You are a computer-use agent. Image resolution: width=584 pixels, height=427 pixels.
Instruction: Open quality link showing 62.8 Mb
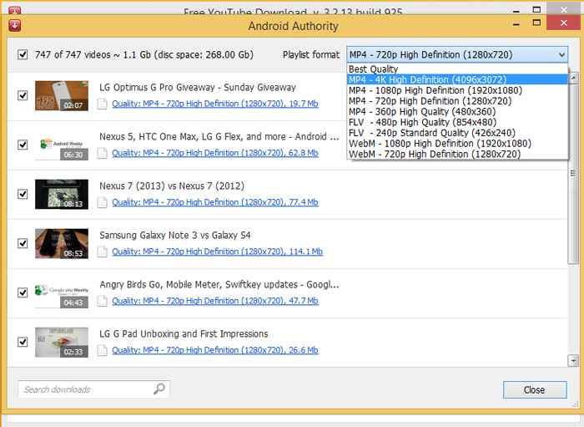(215, 153)
